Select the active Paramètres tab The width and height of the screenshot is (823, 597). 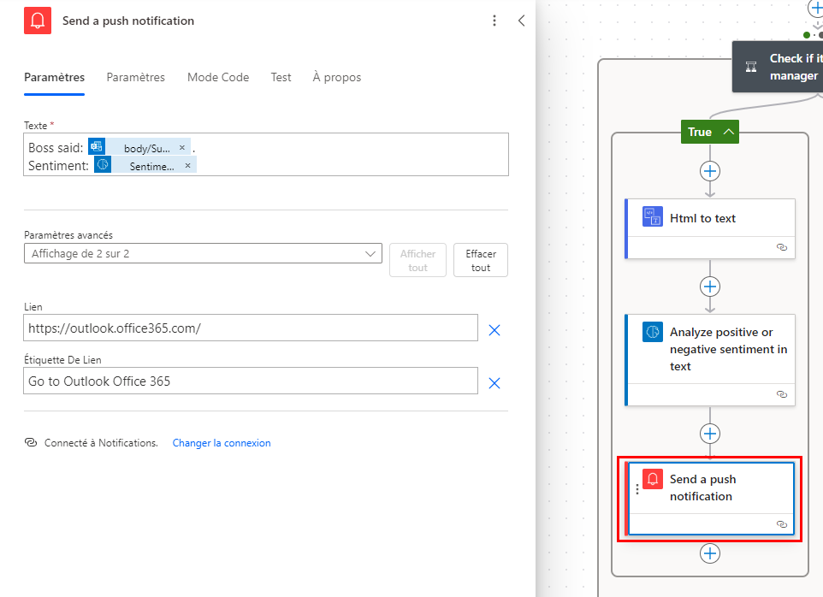[x=54, y=77]
